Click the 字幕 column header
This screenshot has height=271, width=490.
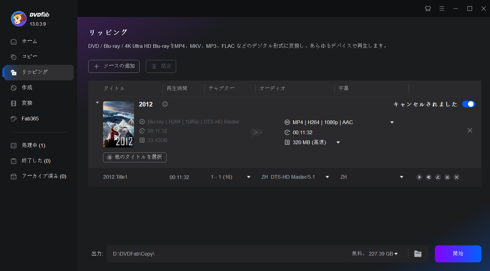[344, 89]
